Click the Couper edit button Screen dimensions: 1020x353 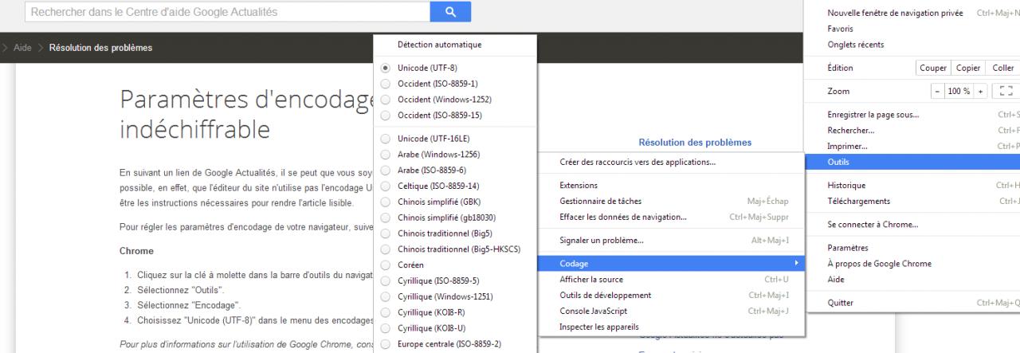coord(934,69)
